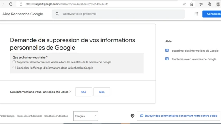Open "Supprimer des informations de Google" help link
The width and height of the screenshot is (221, 124).
click(195, 51)
